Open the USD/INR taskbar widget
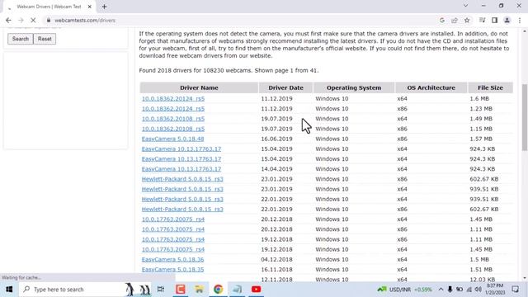Screen dimensions: 528x297 click(x=405, y=290)
